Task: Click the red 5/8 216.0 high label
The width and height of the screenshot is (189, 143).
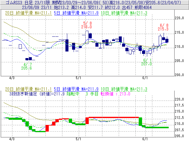Action: pyautogui.click(x=86, y=25)
